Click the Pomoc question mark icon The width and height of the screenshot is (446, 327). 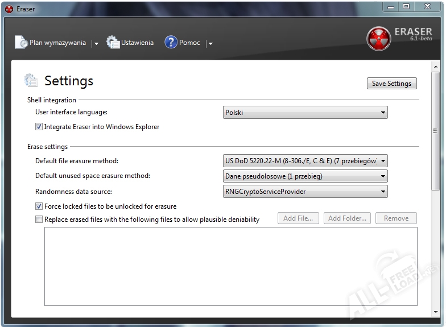171,42
